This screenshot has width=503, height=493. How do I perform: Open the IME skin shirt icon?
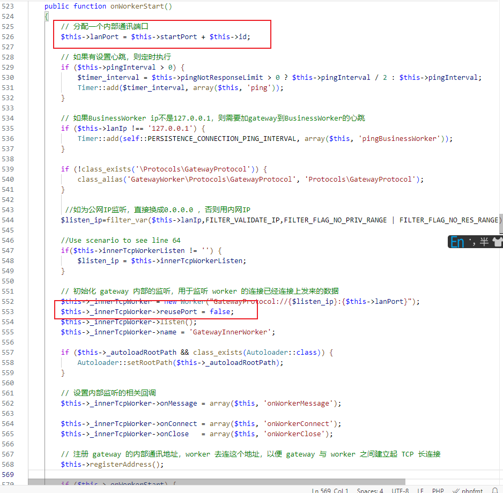click(x=498, y=242)
